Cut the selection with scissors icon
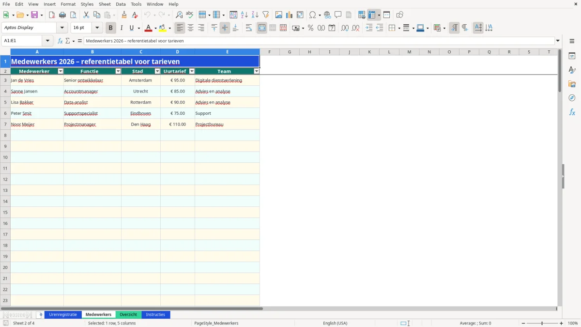Screen dimensions: 581x327 pyautogui.click(x=86, y=15)
